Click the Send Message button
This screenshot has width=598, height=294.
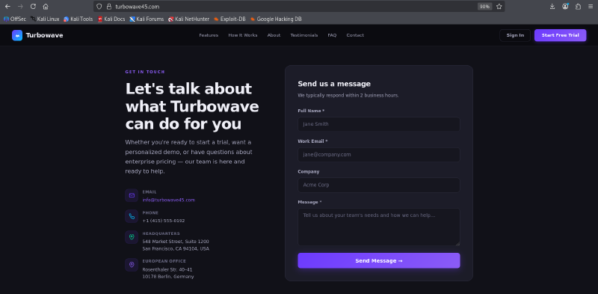tap(379, 260)
